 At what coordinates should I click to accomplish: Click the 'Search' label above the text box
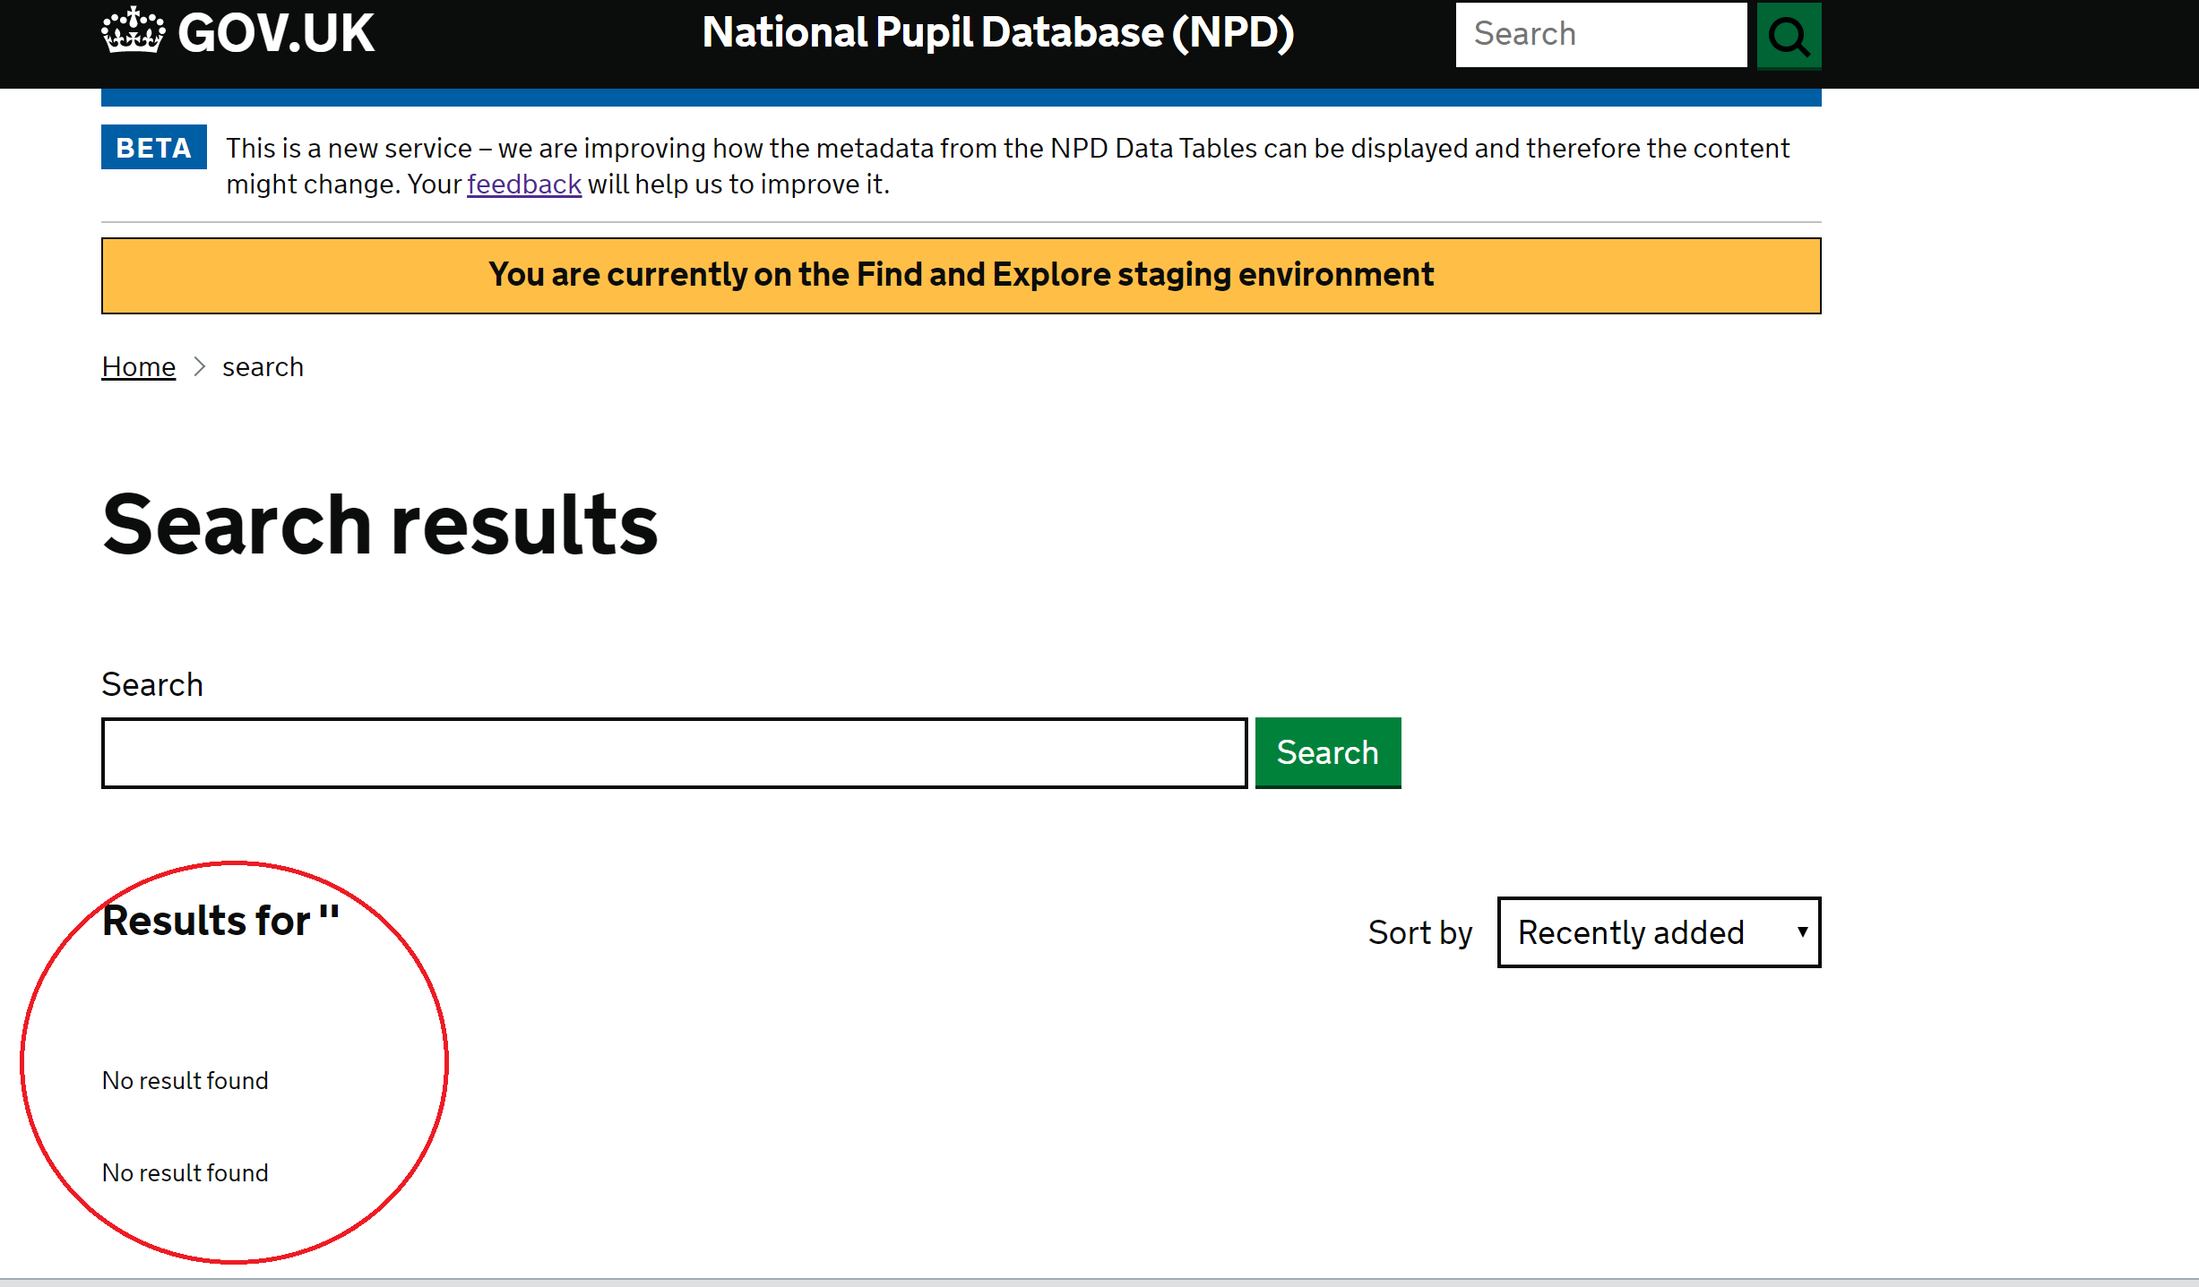coord(152,685)
